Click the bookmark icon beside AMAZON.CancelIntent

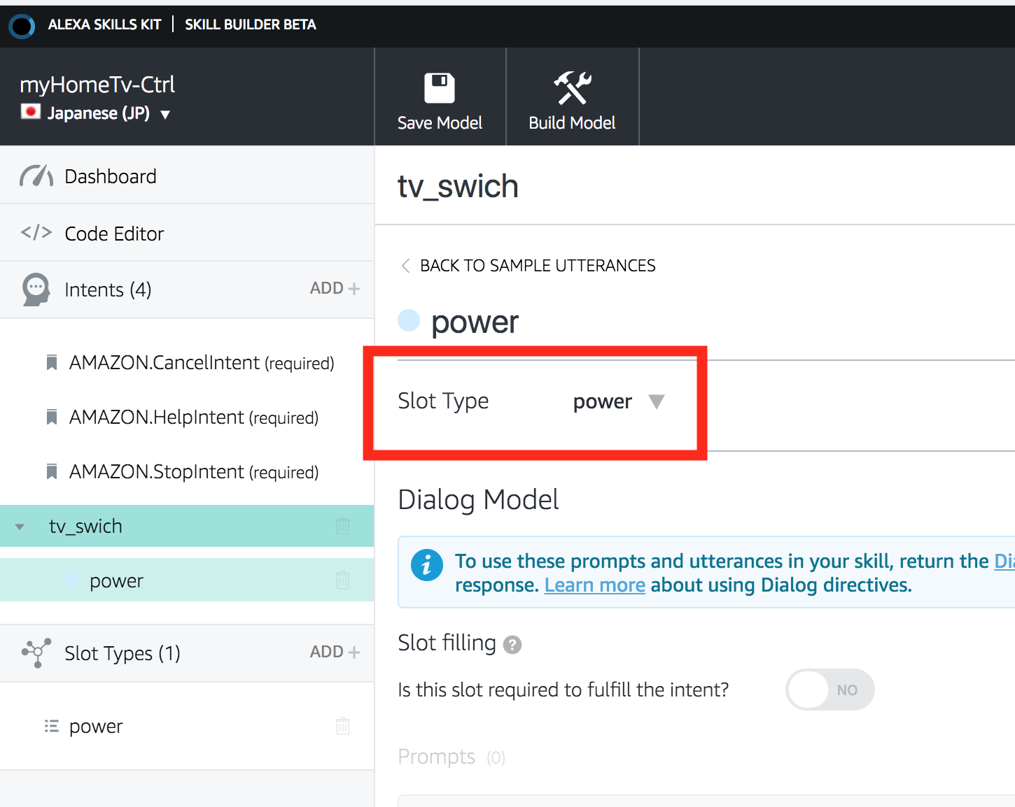tap(52, 362)
